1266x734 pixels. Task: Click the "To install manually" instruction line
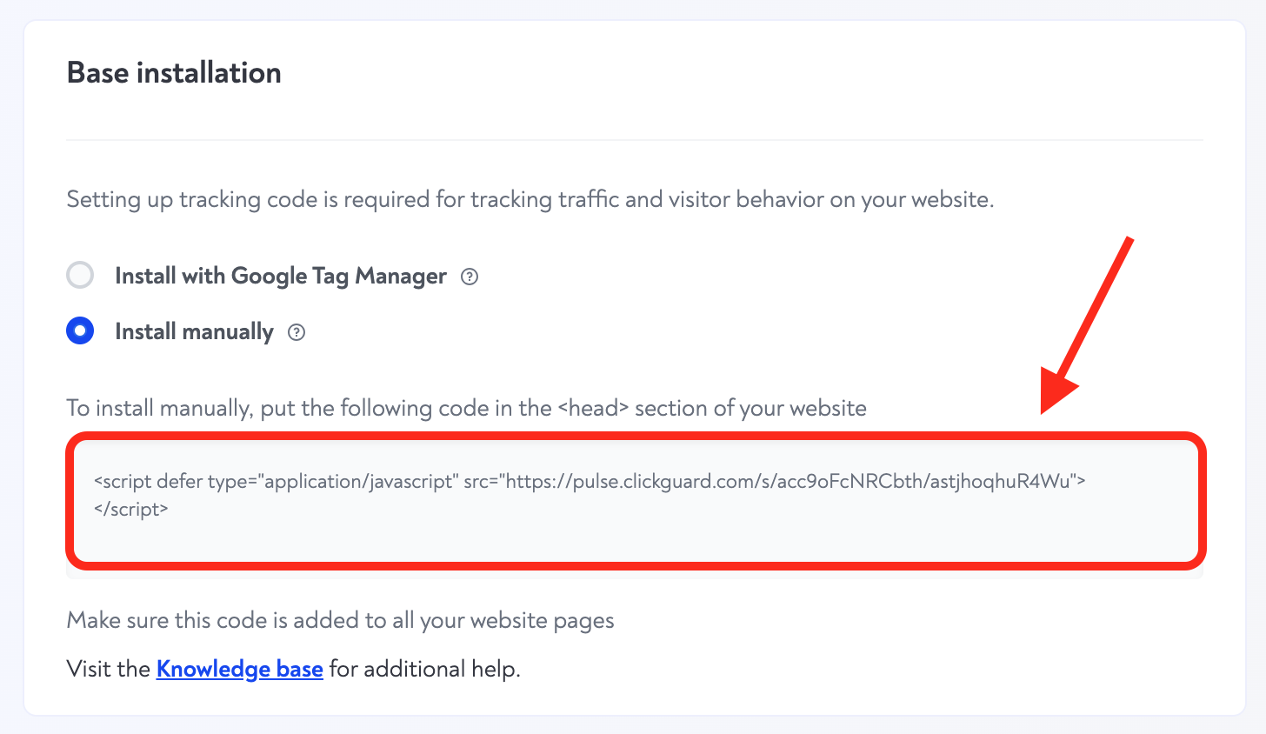(467, 408)
